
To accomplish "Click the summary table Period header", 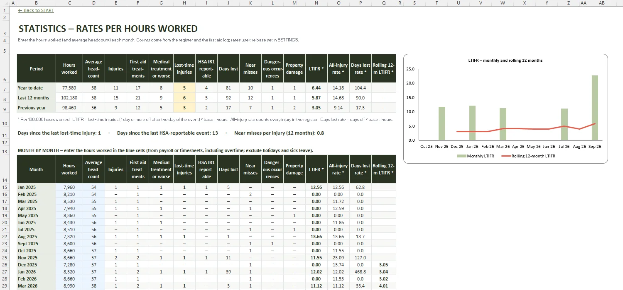I will tap(36, 69).
